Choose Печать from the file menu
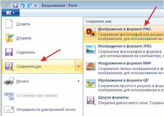The height and width of the screenshot is (116, 164). coord(23,81)
